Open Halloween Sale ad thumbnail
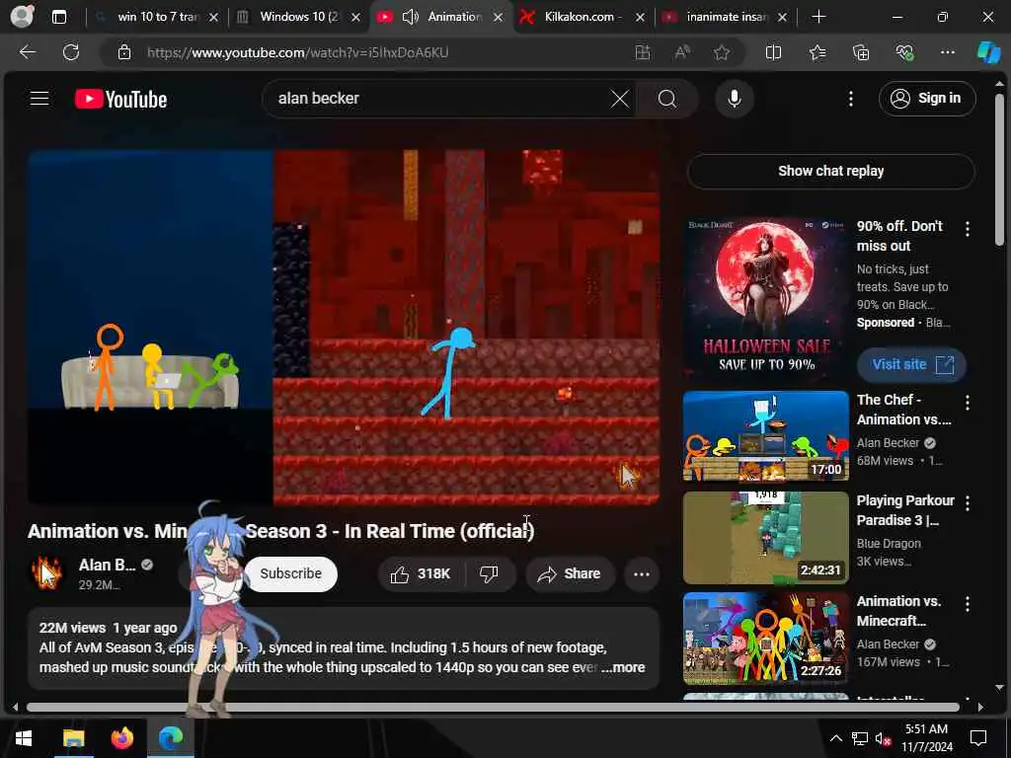The width and height of the screenshot is (1011, 758). (x=766, y=298)
